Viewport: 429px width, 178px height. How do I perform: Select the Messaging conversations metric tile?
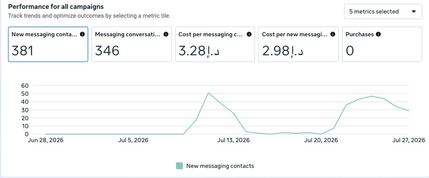click(x=132, y=44)
